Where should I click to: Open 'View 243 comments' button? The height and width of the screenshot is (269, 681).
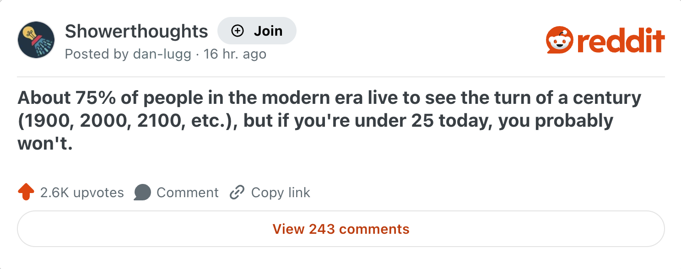(x=340, y=229)
